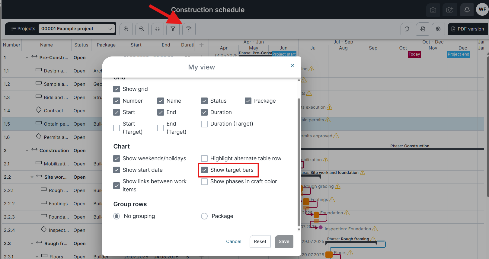Click the camera snapshot icon

pyautogui.click(x=433, y=10)
